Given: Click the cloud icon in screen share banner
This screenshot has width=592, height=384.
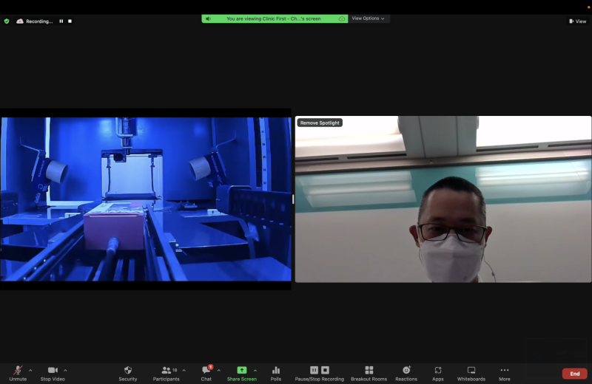Looking at the screenshot, I should pyautogui.click(x=341, y=18).
